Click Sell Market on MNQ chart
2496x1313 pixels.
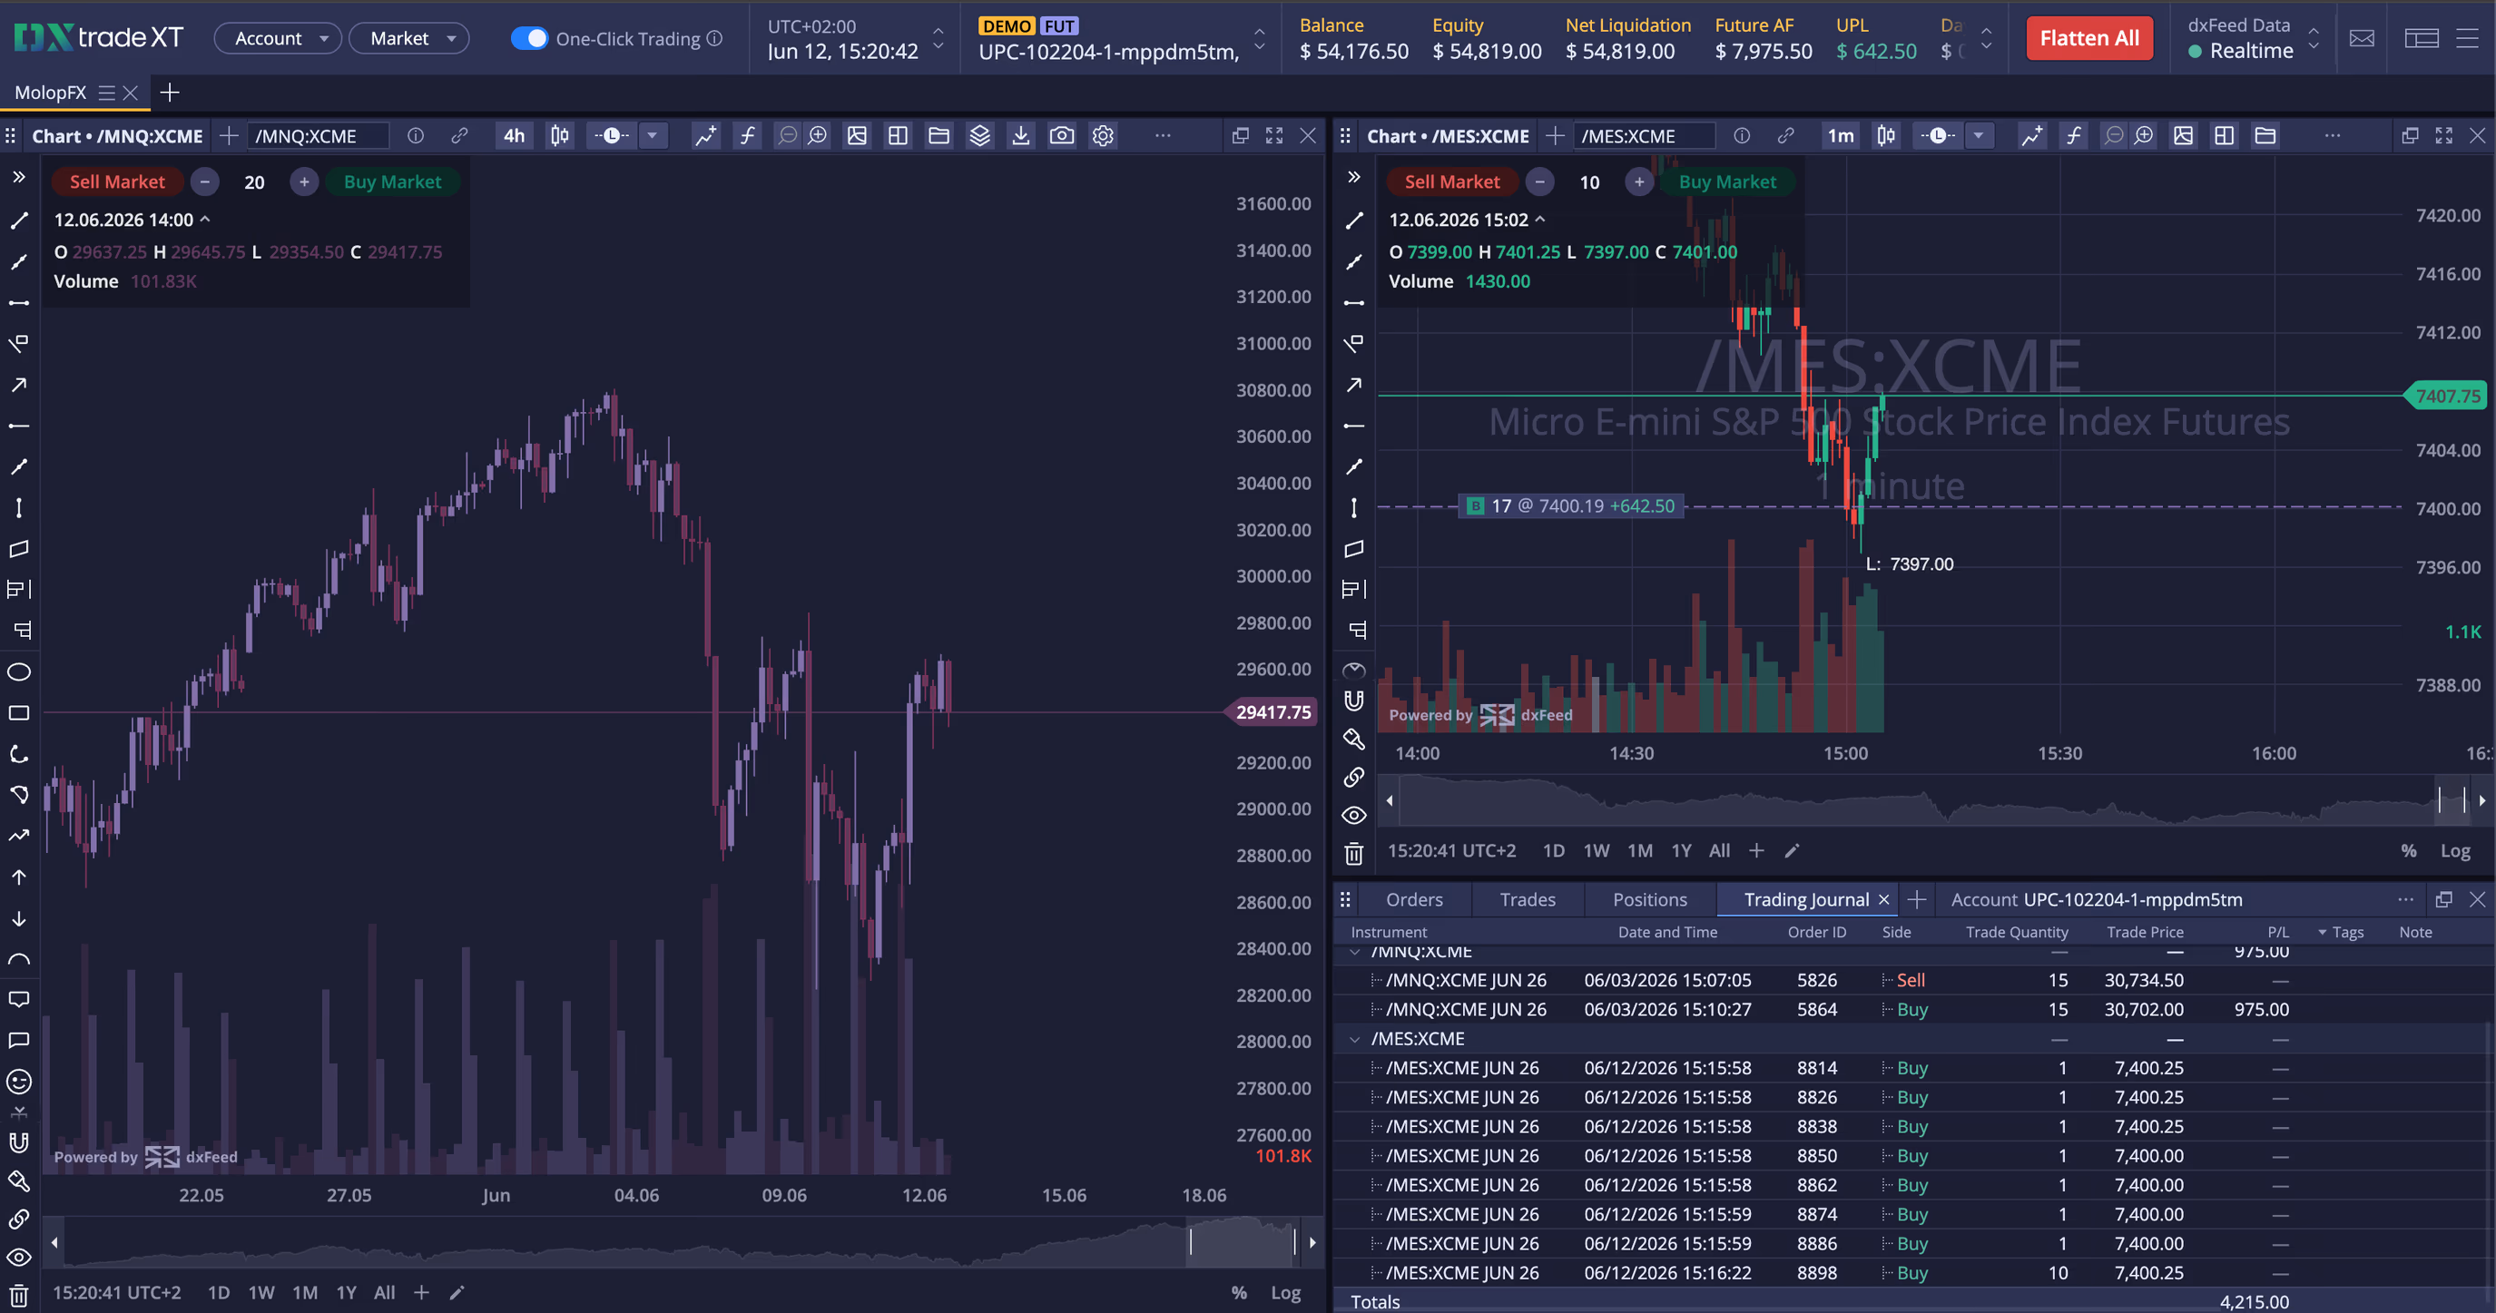116,181
